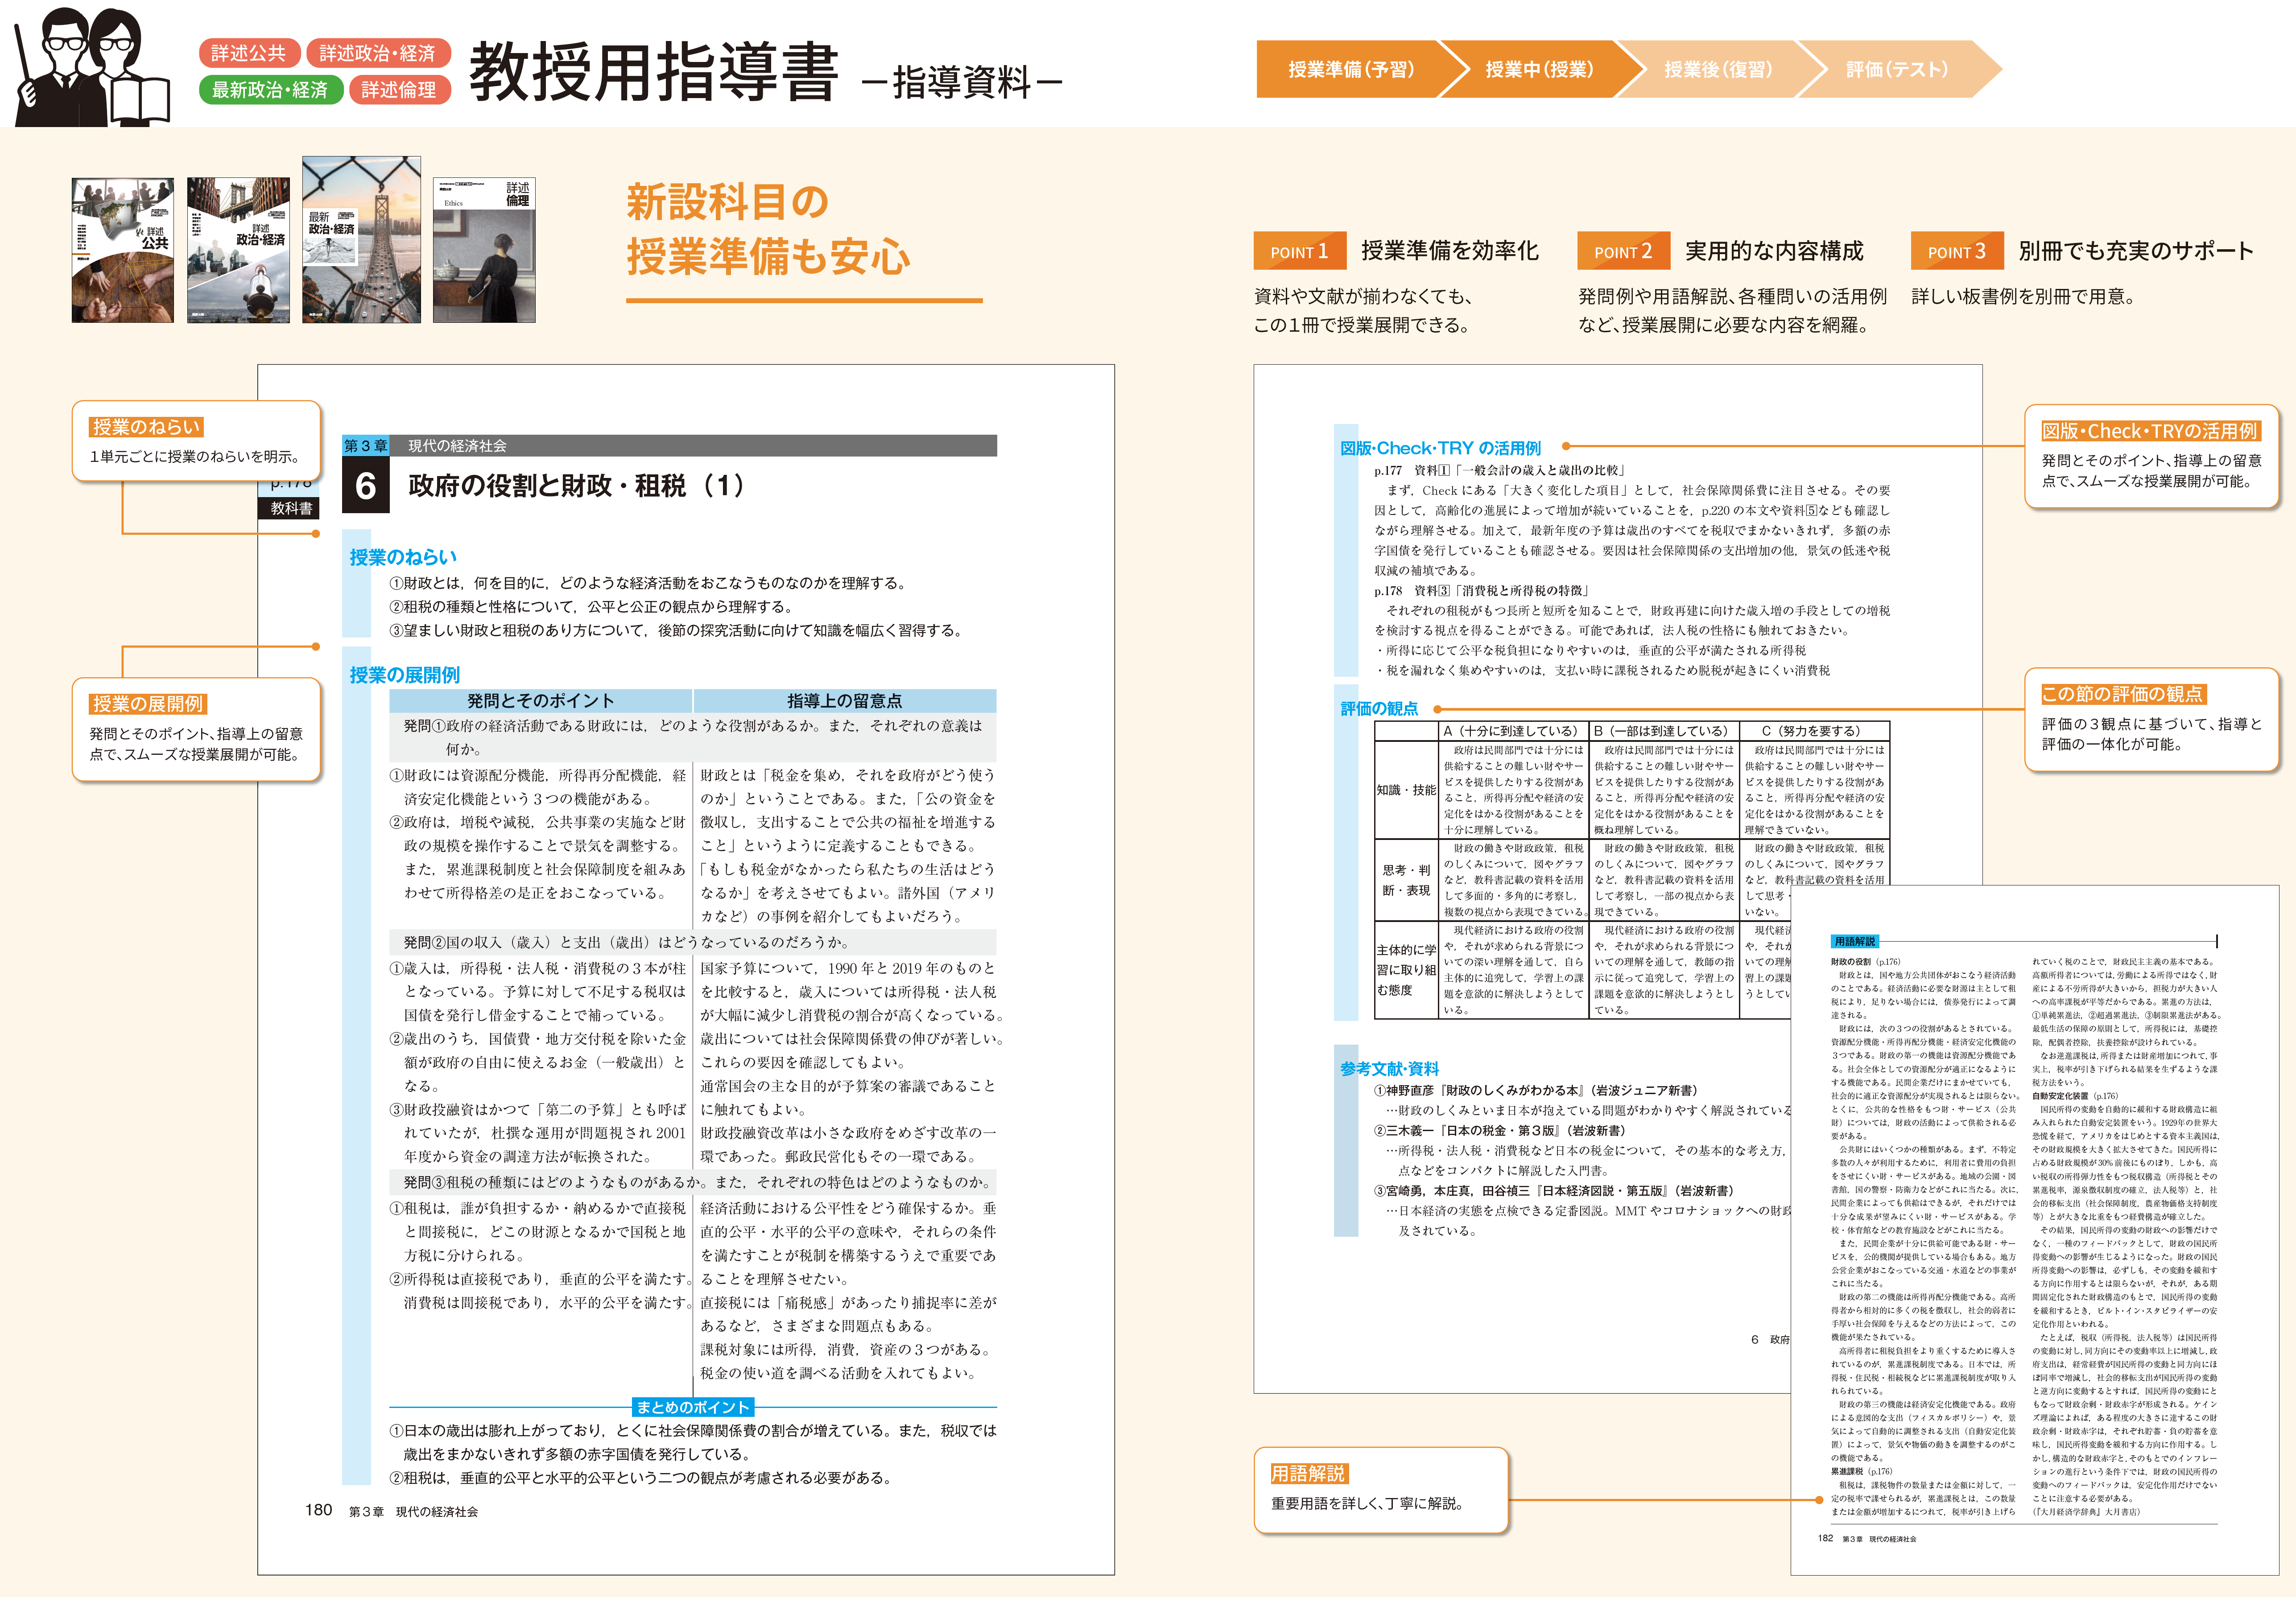Click the 第3章 現代の経済社会 header bar
Screen dimensions: 2296x1597
669,446
